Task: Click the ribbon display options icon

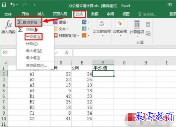Action: coord(170,5)
